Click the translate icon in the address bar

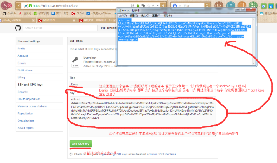[x=143, y=6]
